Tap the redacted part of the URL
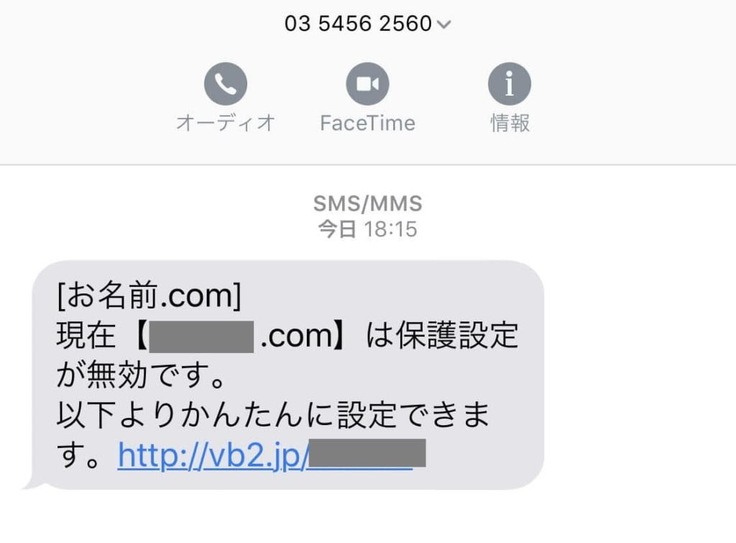The width and height of the screenshot is (736, 543). [367, 453]
